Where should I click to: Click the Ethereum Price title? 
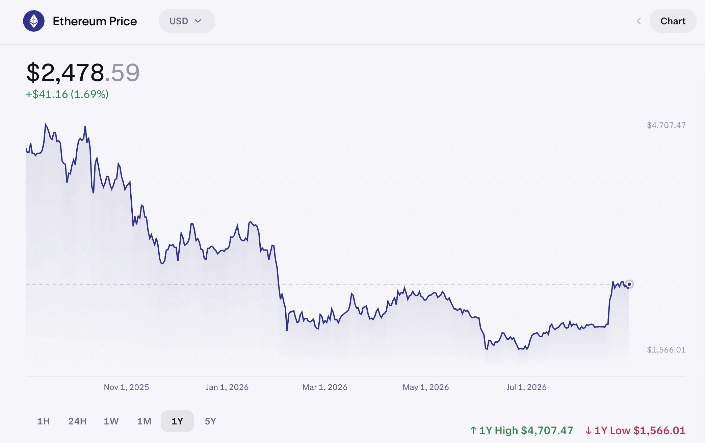pos(95,21)
